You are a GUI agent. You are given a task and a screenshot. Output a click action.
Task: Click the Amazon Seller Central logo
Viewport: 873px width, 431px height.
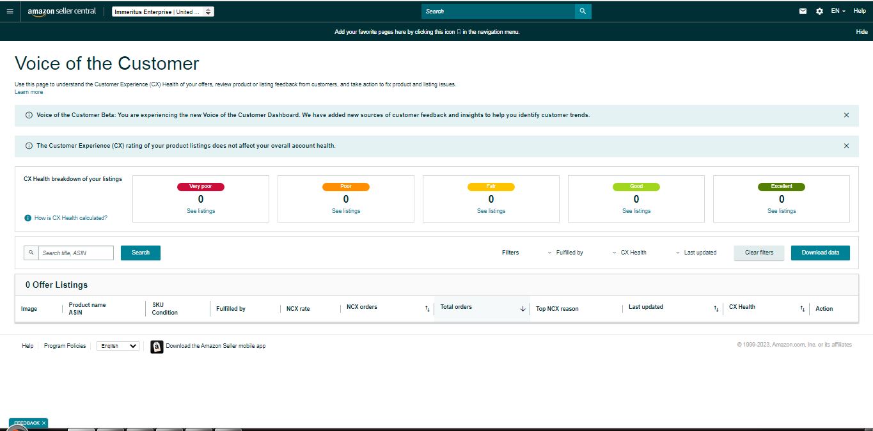(62, 12)
